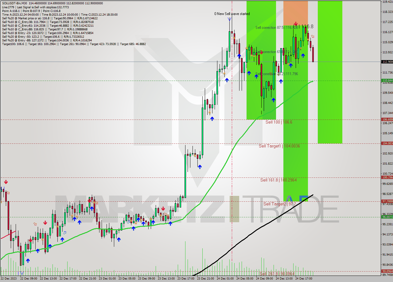Click the black current price tag 112.900

click(x=387, y=62)
